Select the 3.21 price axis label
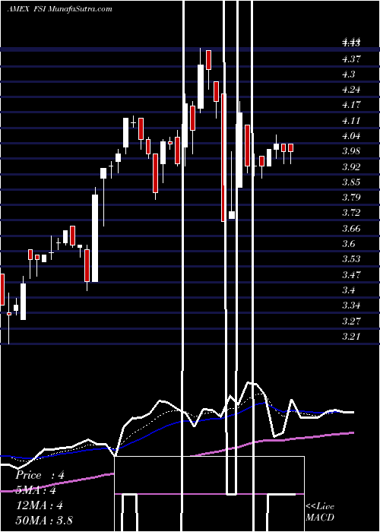The image size is (380, 532). [351, 337]
